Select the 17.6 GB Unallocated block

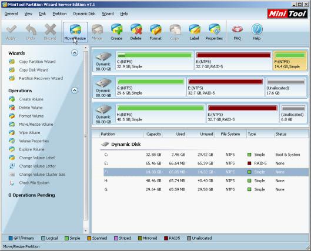point(286,87)
